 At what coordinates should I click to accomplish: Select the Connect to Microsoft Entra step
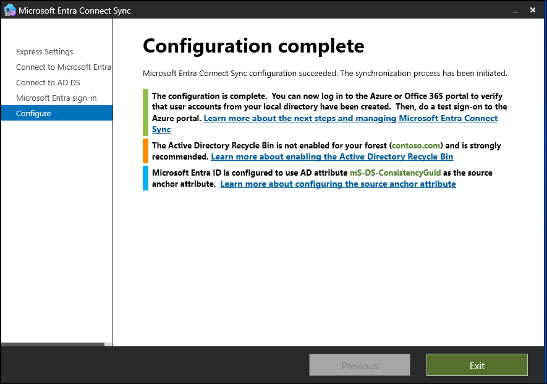click(x=64, y=67)
